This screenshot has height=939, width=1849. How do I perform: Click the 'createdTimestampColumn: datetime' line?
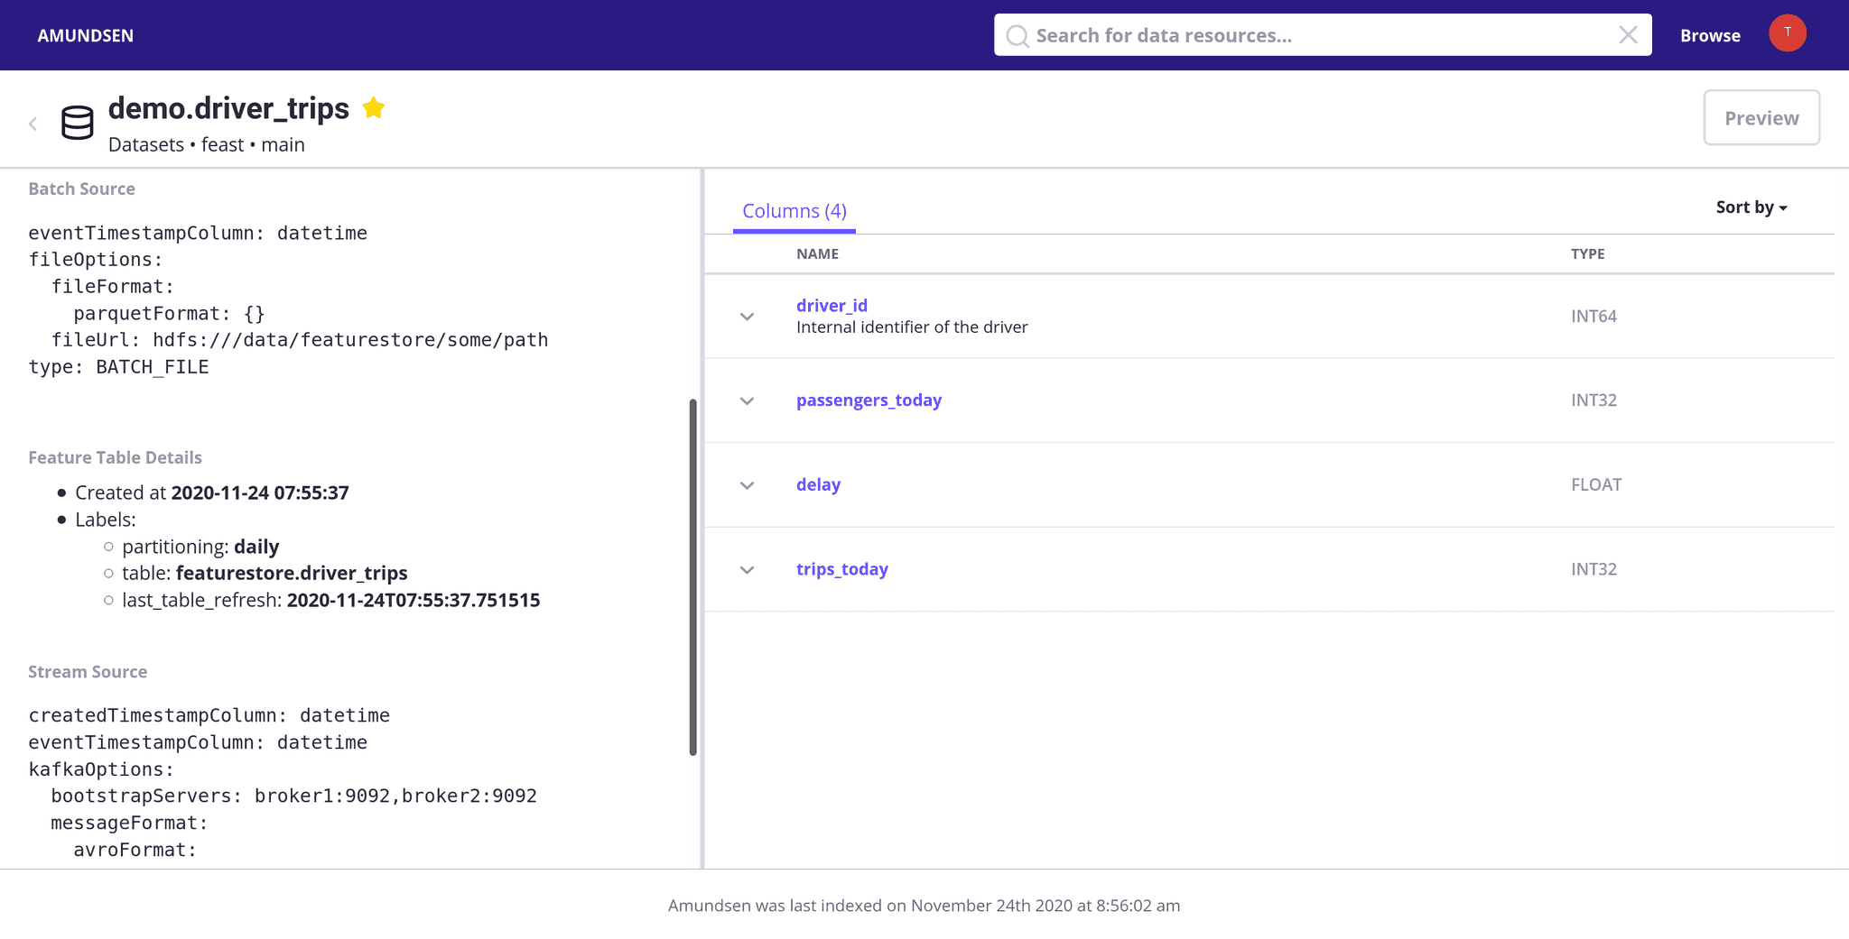tap(209, 715)
